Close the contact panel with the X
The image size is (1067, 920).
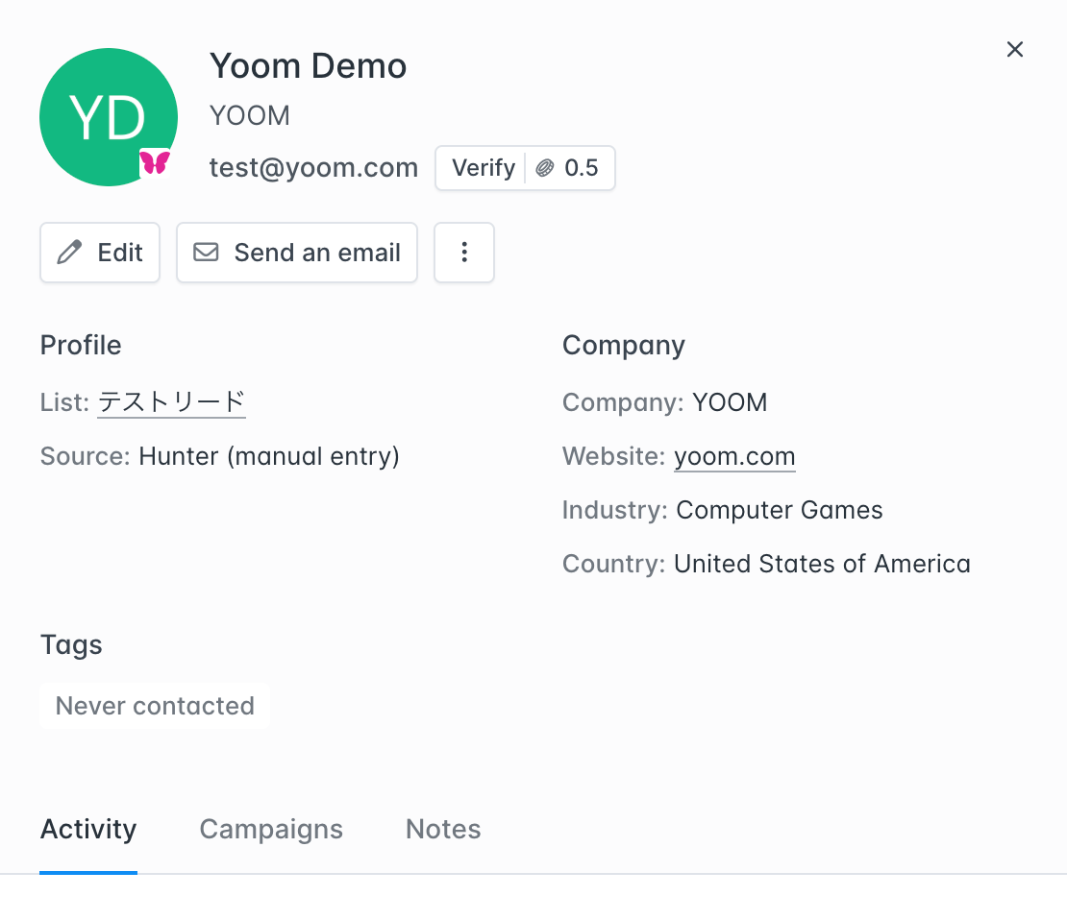tap(1014, 50)
